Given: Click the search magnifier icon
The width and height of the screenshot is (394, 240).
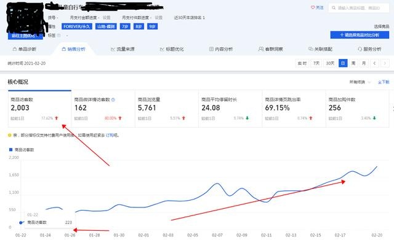Looking at the screenshot, I should pos(334,8).
